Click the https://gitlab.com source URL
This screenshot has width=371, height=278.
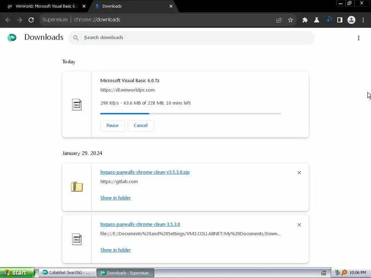point(119,182)
